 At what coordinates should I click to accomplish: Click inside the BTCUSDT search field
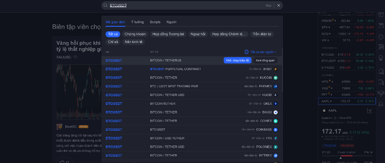click(186, 5)
